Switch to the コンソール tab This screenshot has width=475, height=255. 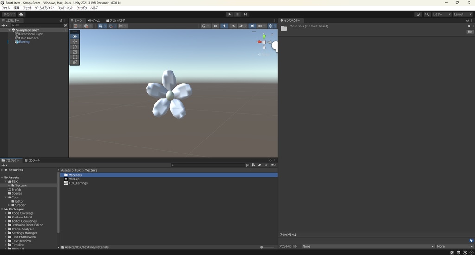click(32, 160)
